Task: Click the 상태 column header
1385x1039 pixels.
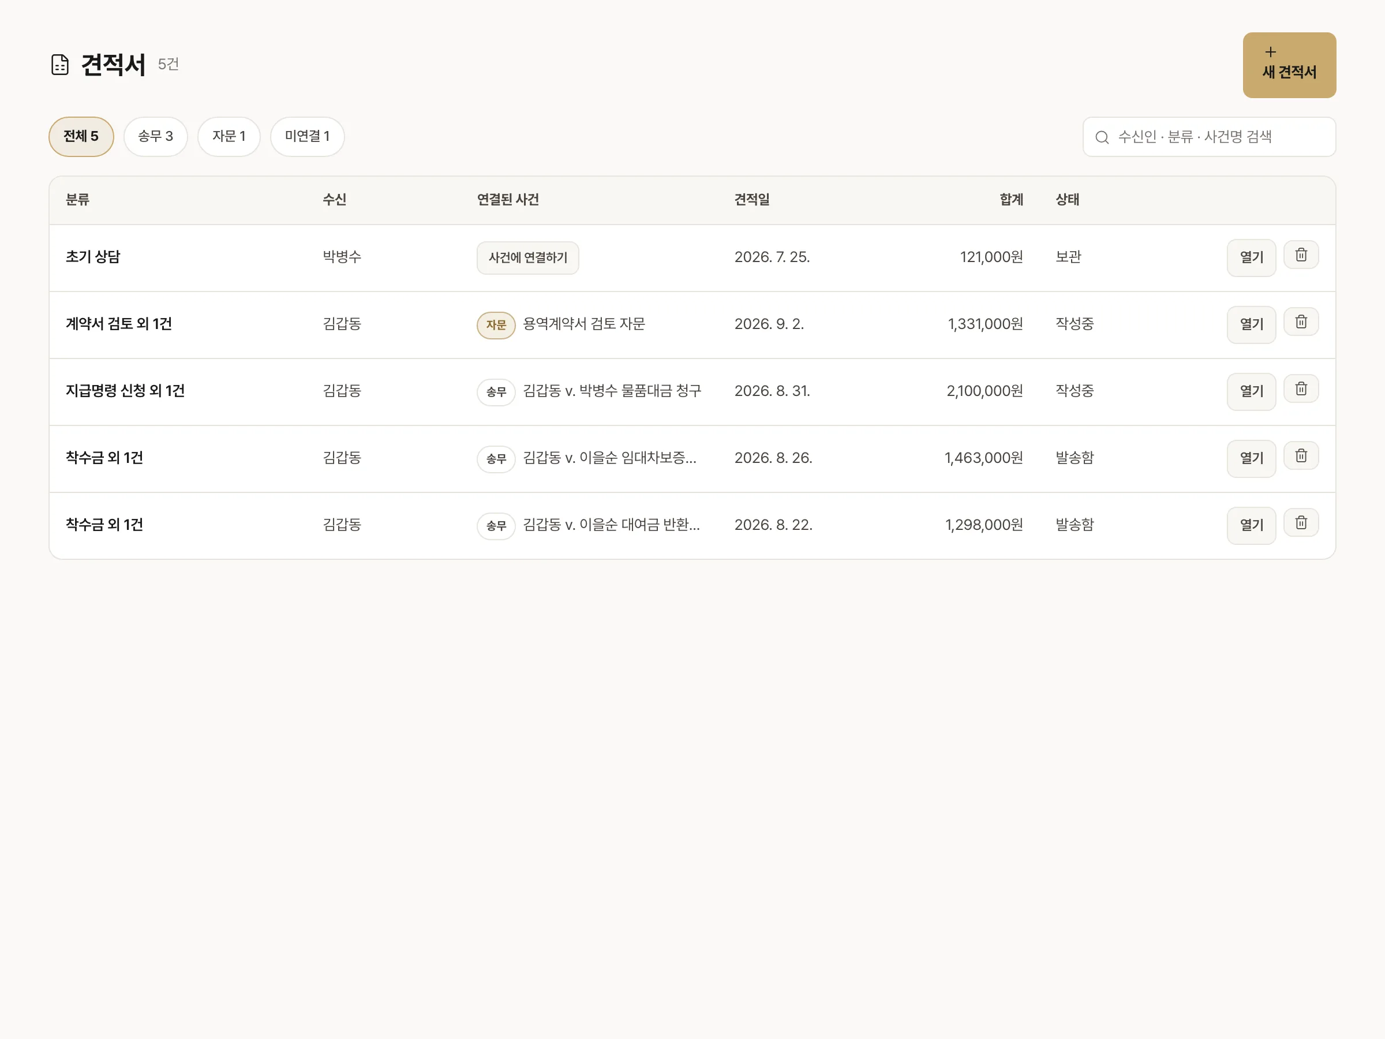Action: click(1068, 200)
